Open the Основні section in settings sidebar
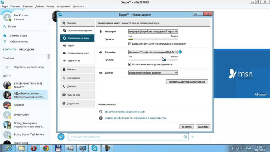The height and width of the screenshot is (152, 270). coord(77,23)
